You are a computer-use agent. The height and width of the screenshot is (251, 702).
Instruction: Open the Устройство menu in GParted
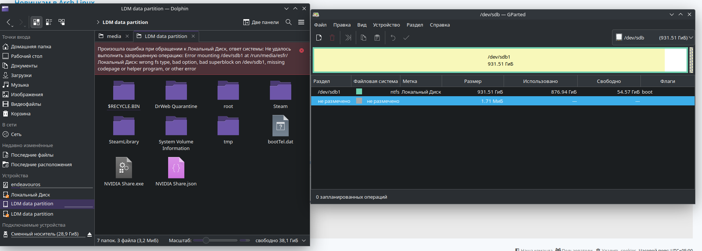[386, 25]
